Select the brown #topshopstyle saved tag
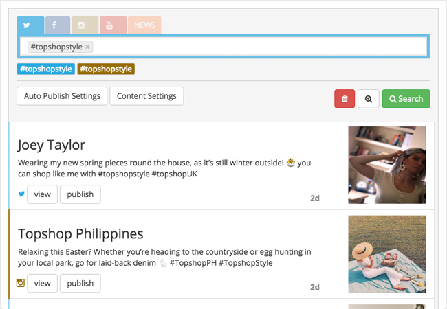The width and height of the screenshot is (447, 309). [x=106, y=69]
